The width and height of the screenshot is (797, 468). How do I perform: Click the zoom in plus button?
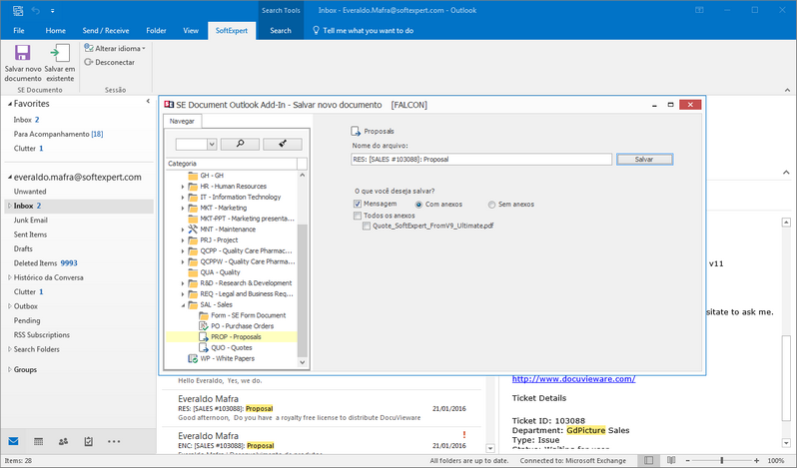[757, 460]
